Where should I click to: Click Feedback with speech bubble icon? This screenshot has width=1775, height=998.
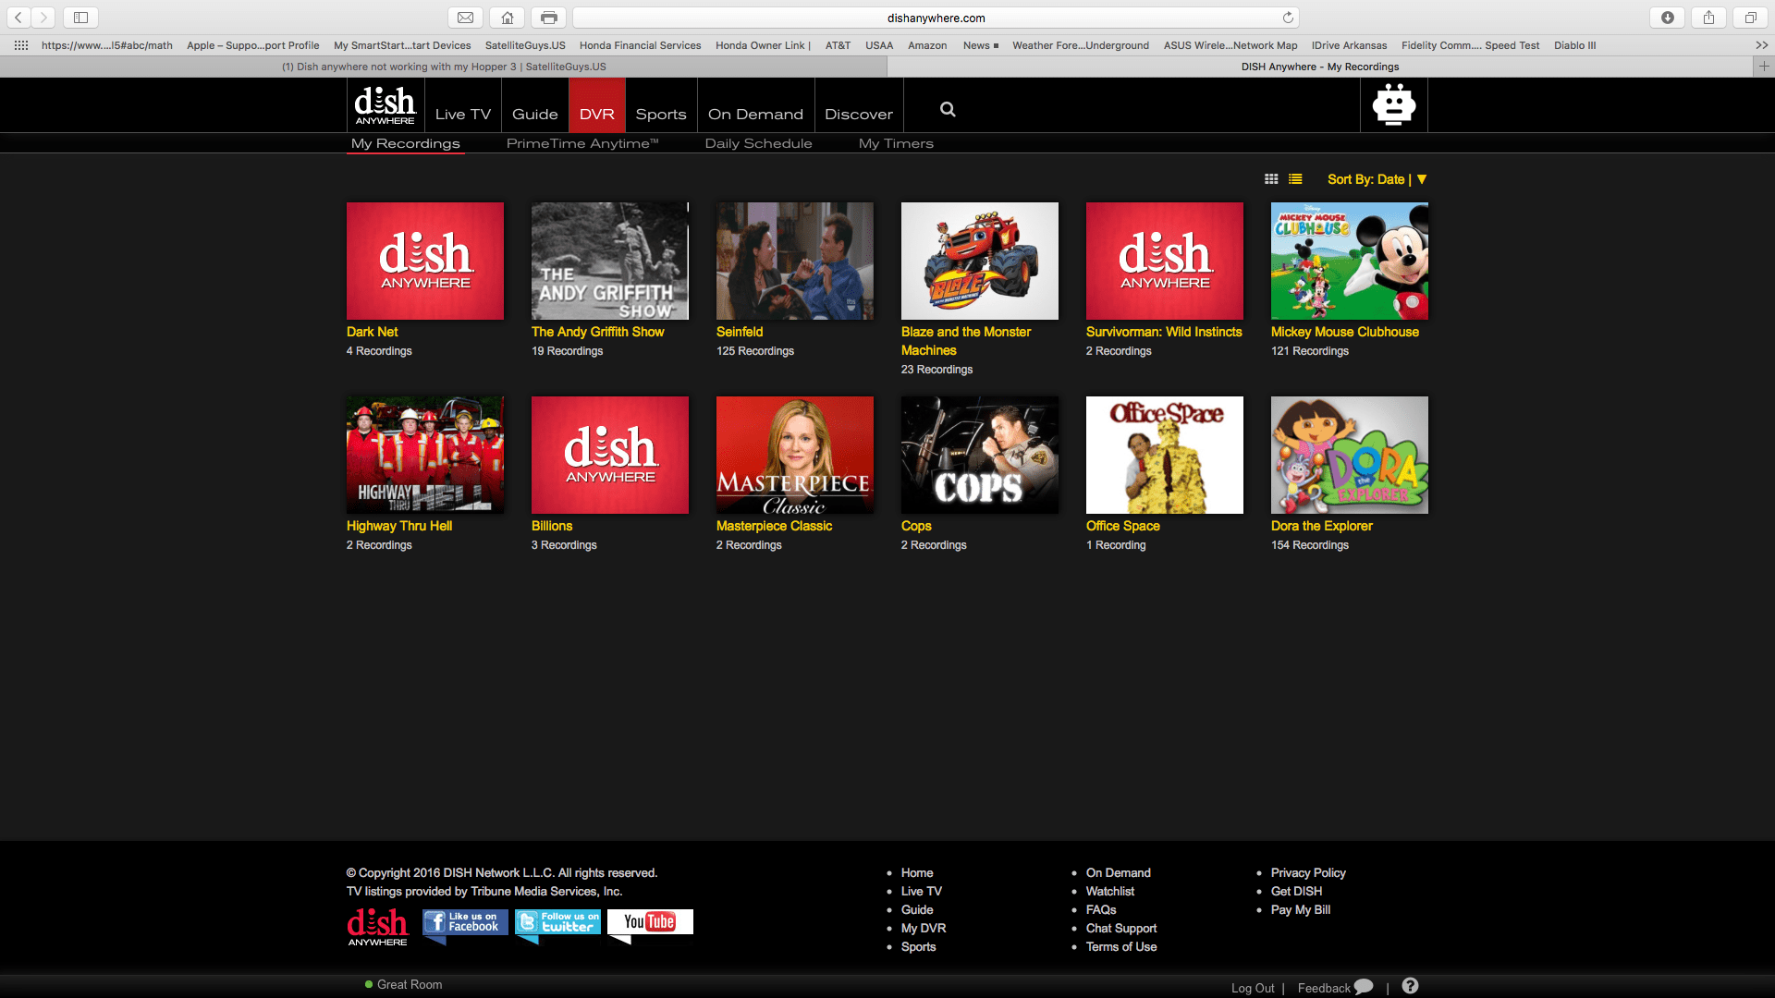1335,987
